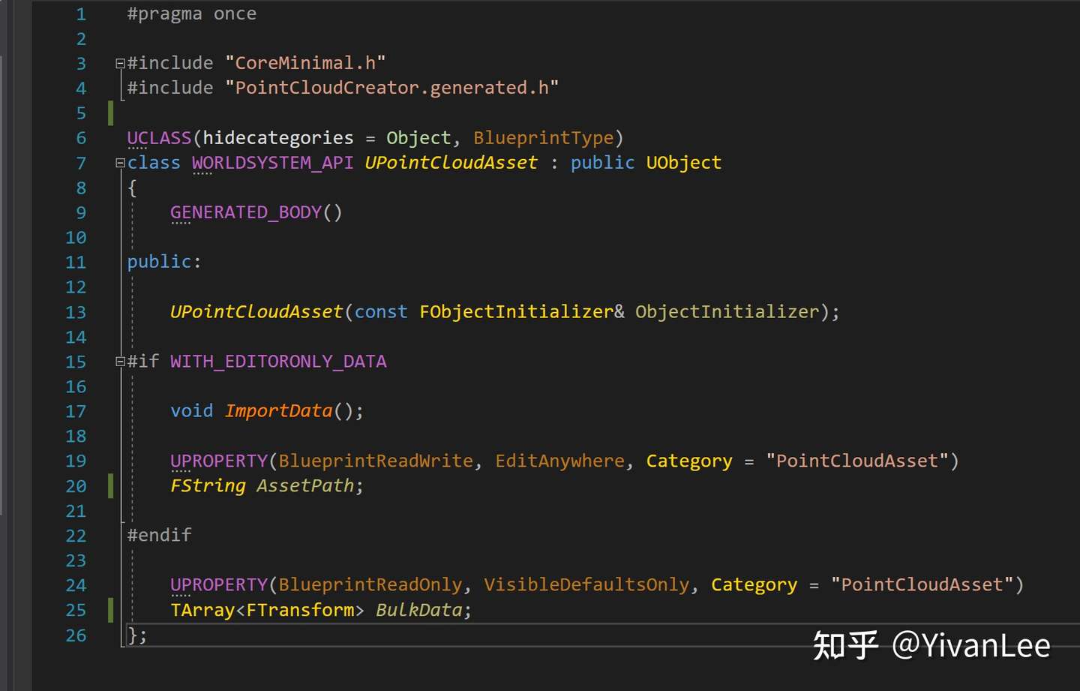Click the green change marker at line 5
This screenshot has height=691, width=1080.
[110, 113]
